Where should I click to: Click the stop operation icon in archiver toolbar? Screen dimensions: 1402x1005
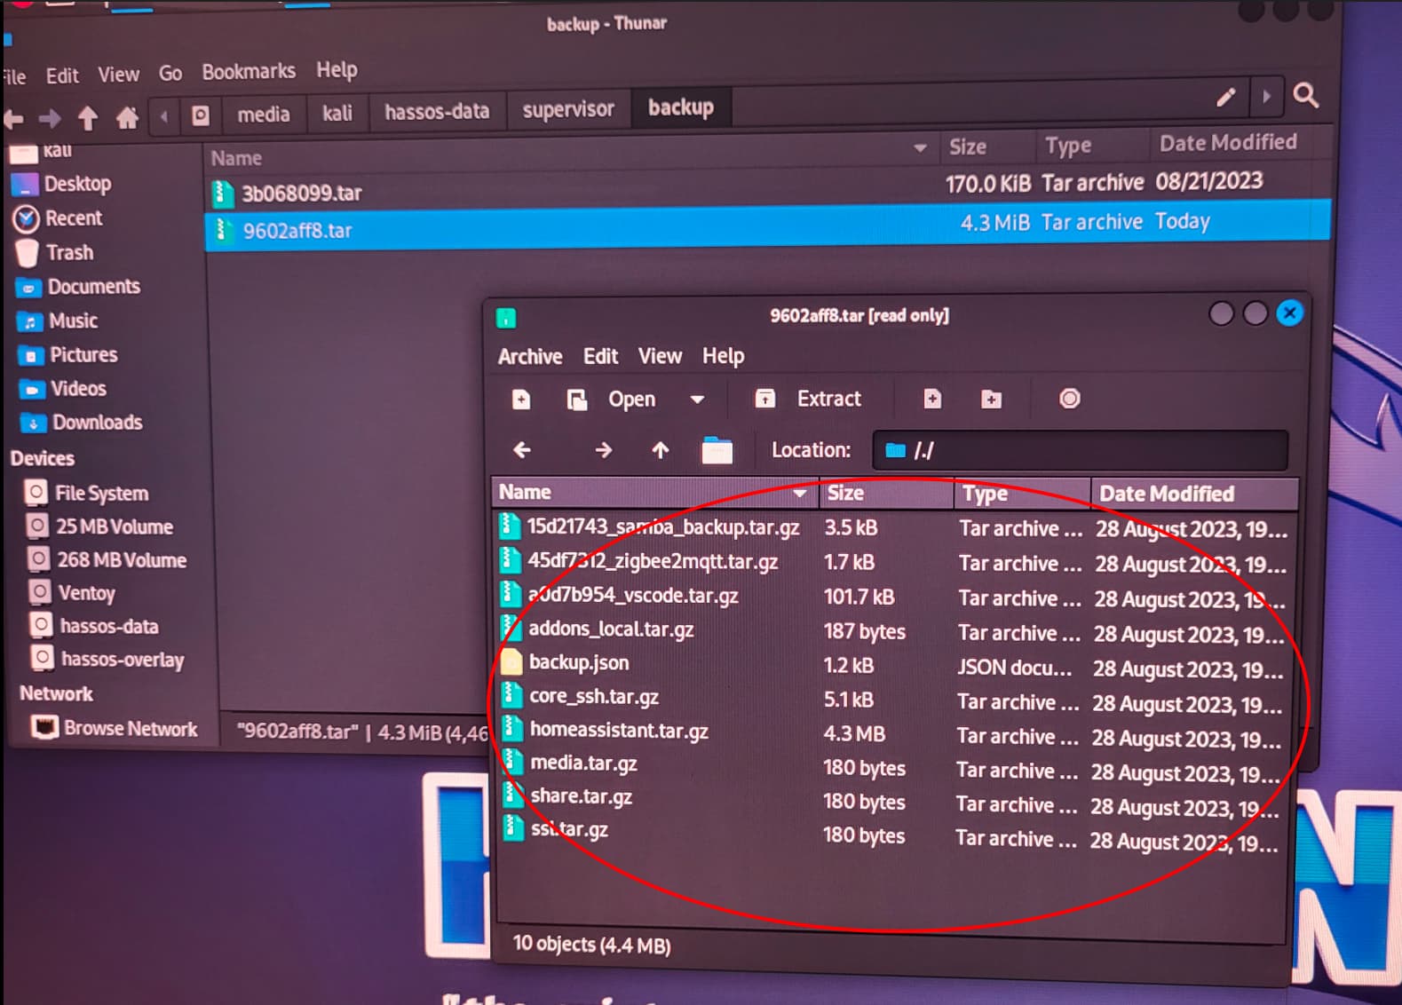1070,399
